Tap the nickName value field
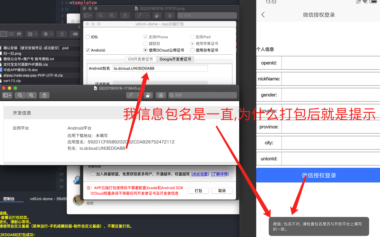Viewport: 380px width, 237px height. [x=331, y=79]
